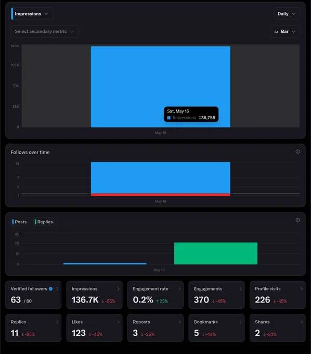Click the 136,755 value in the tooltip
311x354 pixels.
207,118
